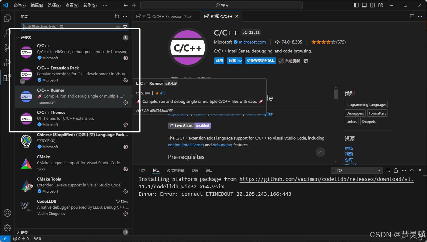
Task: Open Source Control view in activity bar
Action: click(7, 48)
